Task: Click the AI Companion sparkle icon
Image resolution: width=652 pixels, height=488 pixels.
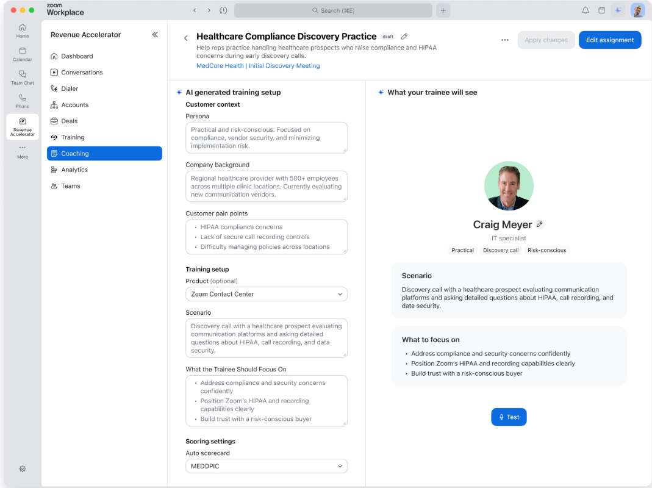Action: pyautogui.click(x=618, y=10)
